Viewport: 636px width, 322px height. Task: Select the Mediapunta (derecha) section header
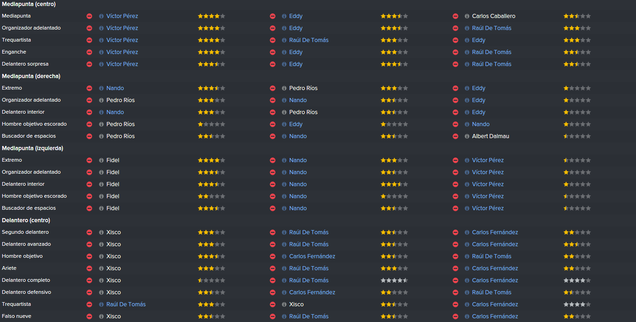pos(31,76)
